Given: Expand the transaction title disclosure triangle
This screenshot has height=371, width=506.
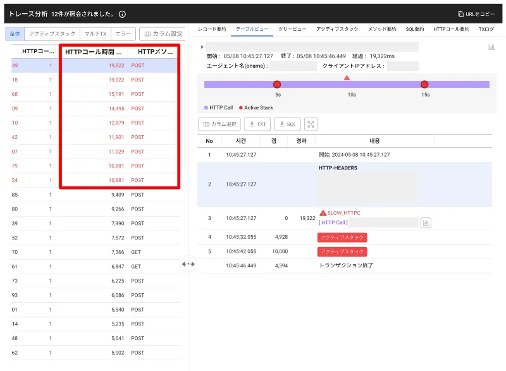Looking at the screenshot, I should click(202, 47).
